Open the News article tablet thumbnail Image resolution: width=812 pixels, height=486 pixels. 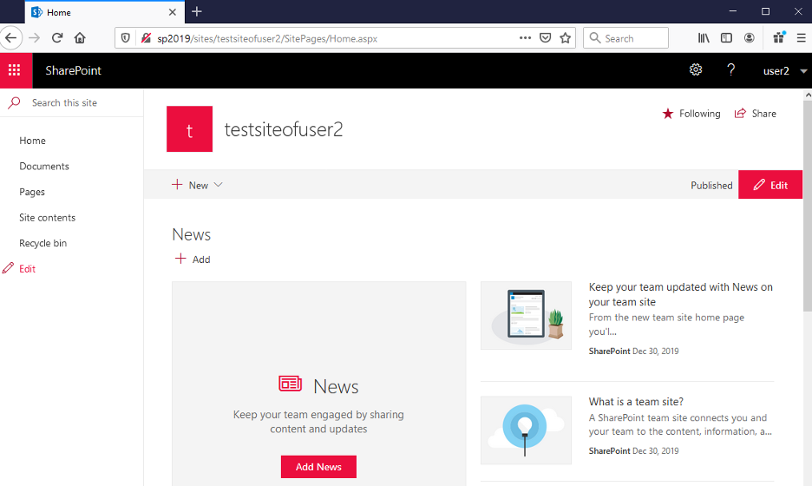click(526, 315)
